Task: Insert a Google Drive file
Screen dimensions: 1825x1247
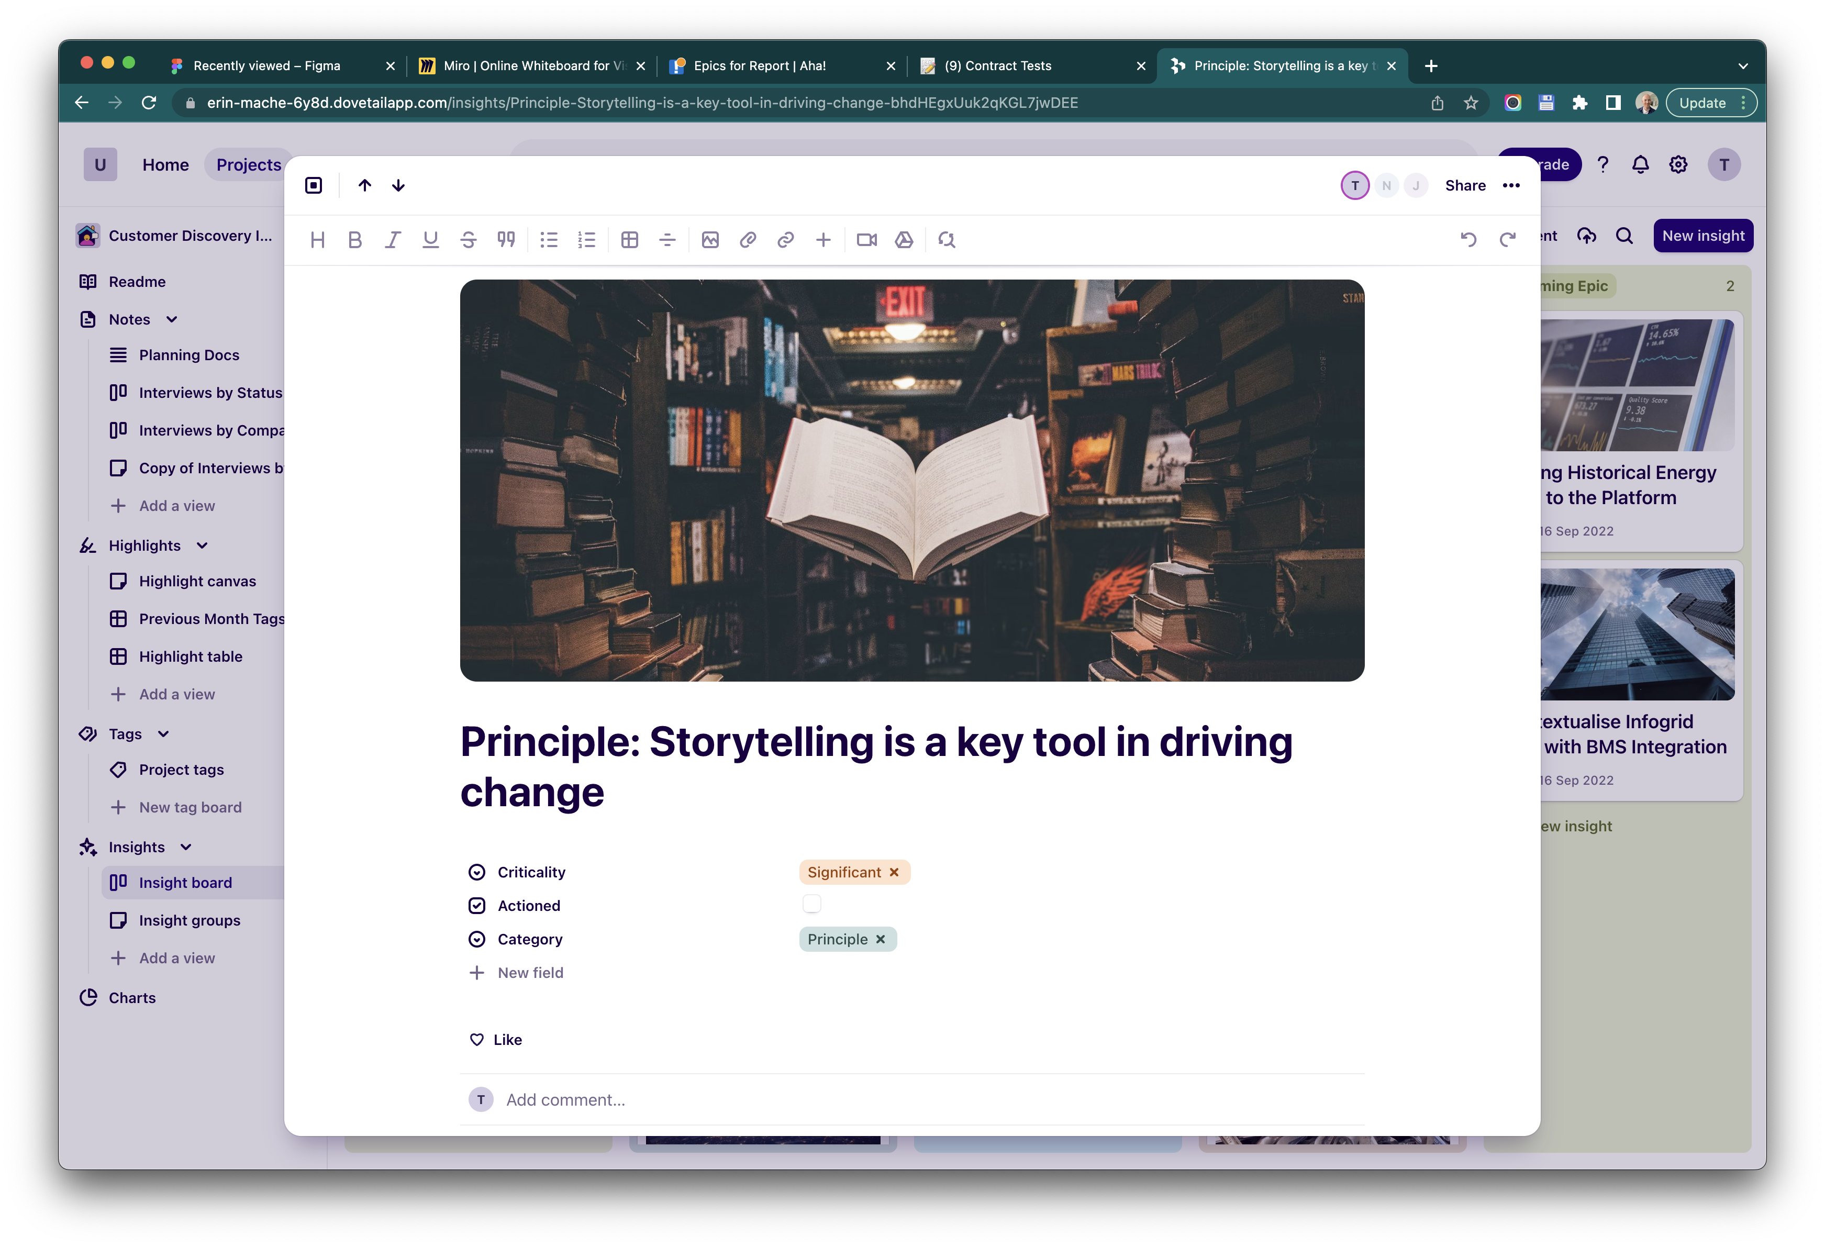Action: coord(905,240)
